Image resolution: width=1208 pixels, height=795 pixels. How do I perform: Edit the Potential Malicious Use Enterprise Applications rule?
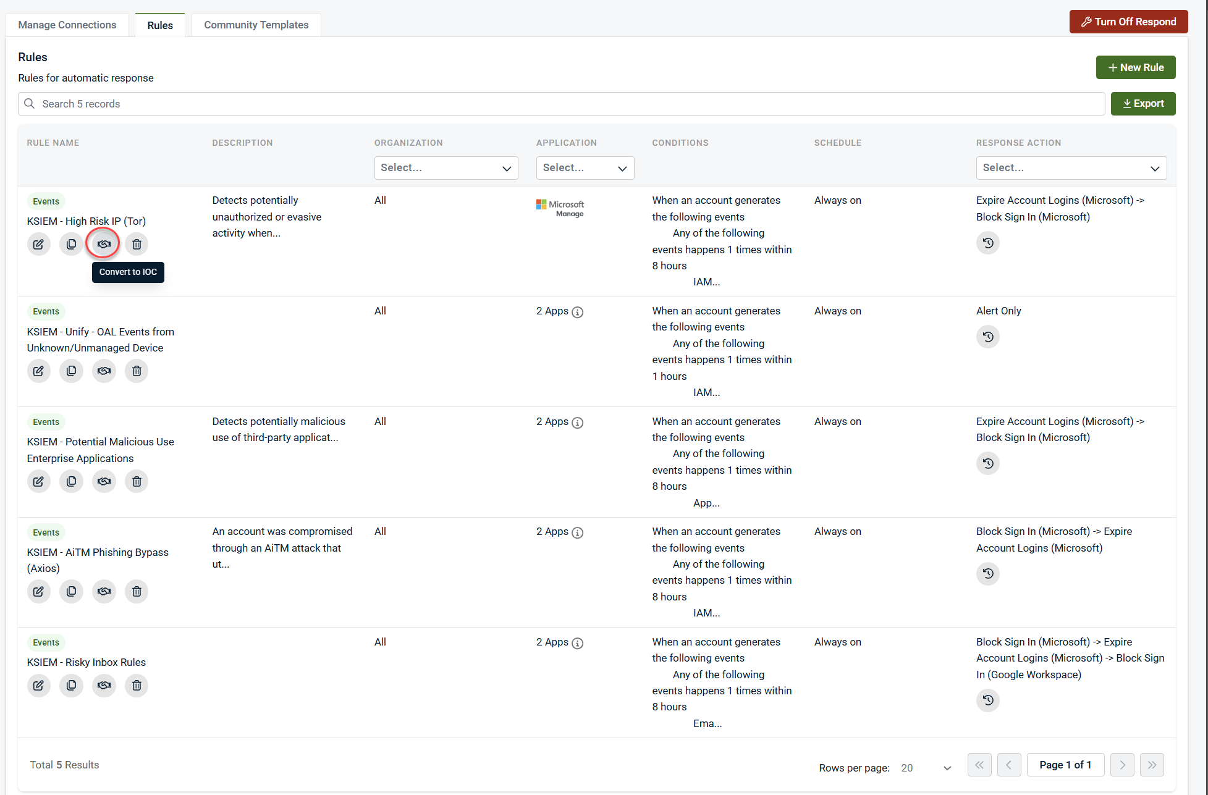38,481
